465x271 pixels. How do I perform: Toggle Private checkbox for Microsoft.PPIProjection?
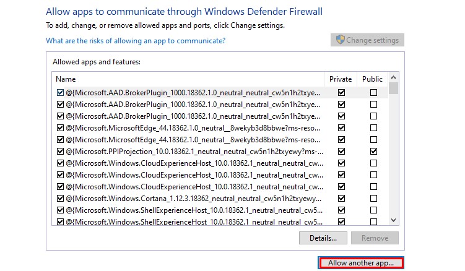coord(341,152)
